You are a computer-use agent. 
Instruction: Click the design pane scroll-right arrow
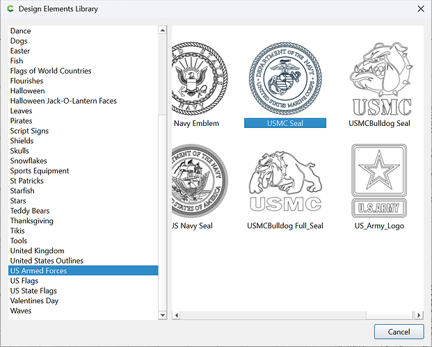tap(419, 315)
